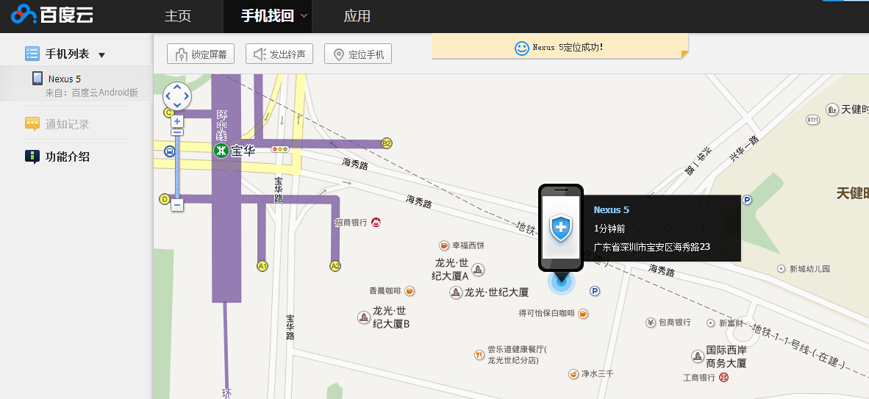
Task: Click the 功能介绍 info icon
Action: (32, 157)
